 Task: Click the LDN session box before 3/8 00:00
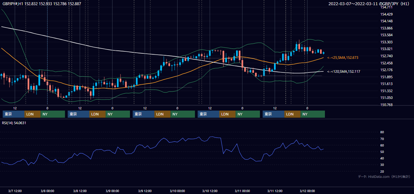[33, 114]
